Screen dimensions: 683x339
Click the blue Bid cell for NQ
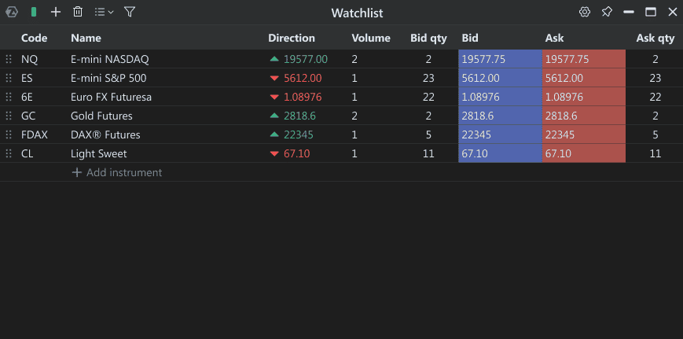pyautogui.click(x=499, y=59)
